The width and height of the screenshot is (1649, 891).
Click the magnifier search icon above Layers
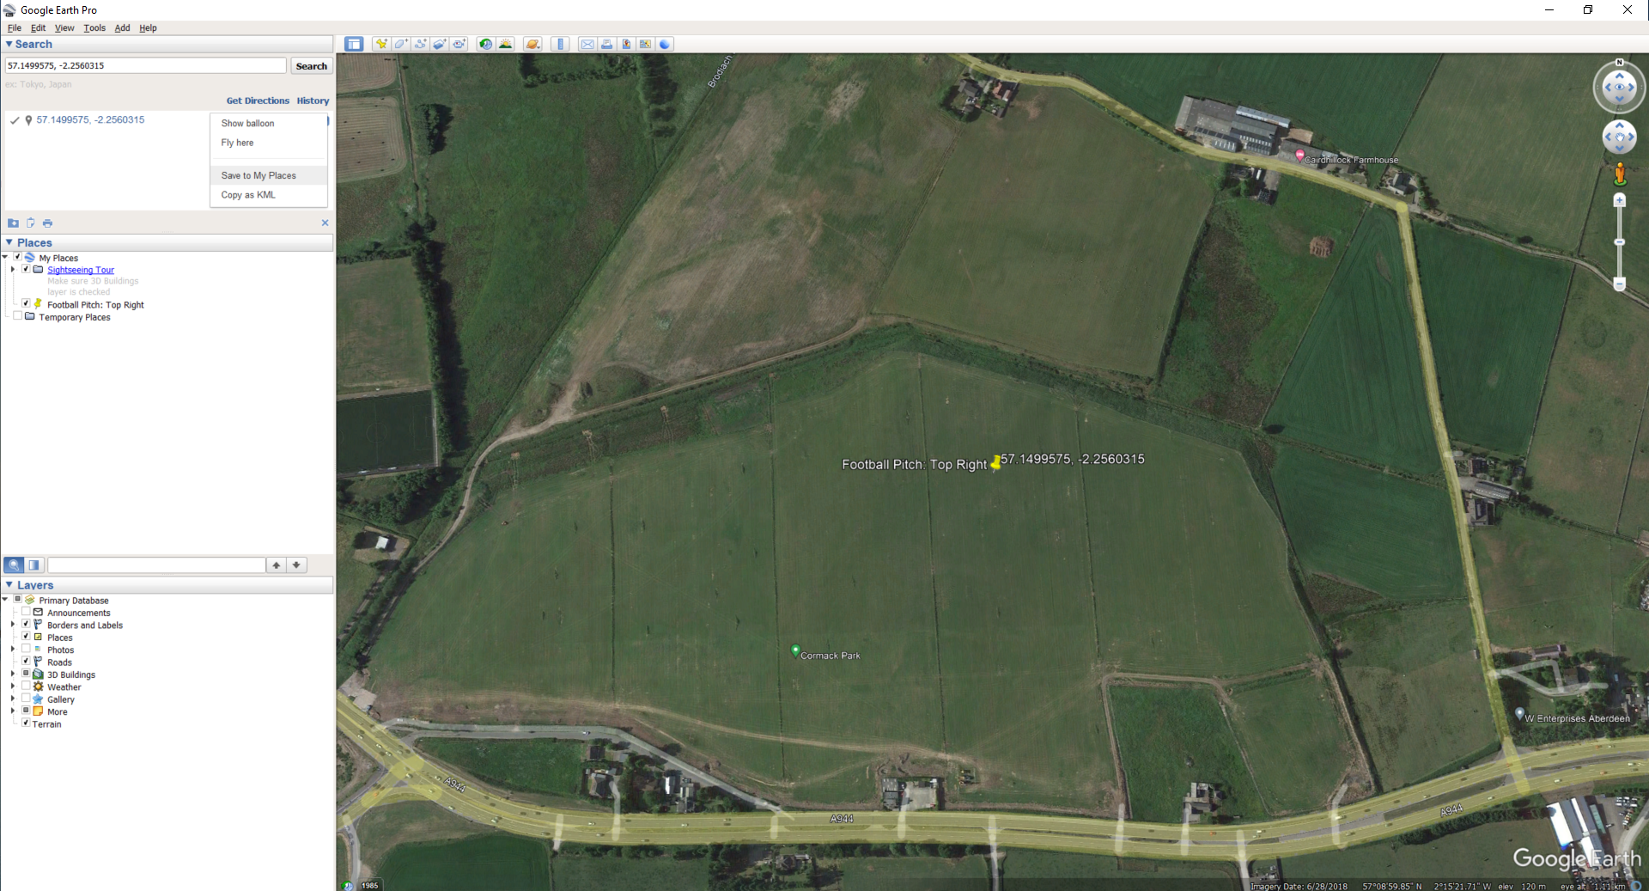(x=14, y=565)
